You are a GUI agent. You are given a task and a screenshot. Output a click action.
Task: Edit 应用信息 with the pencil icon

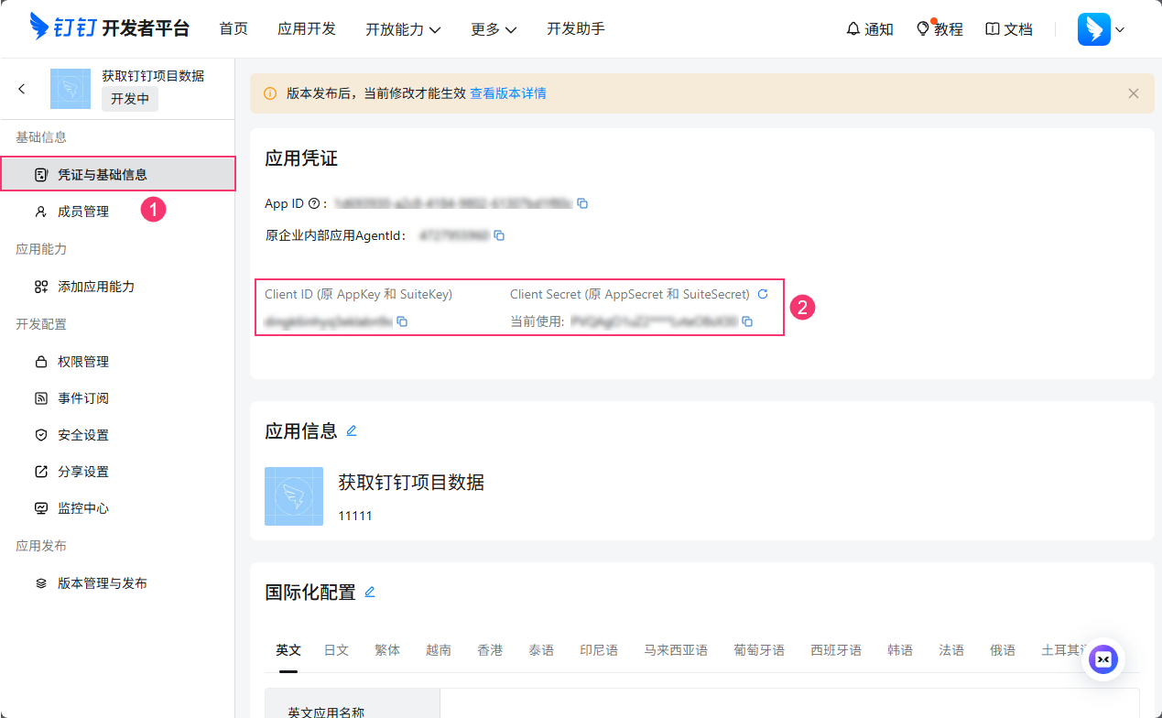tap(352, 430)
